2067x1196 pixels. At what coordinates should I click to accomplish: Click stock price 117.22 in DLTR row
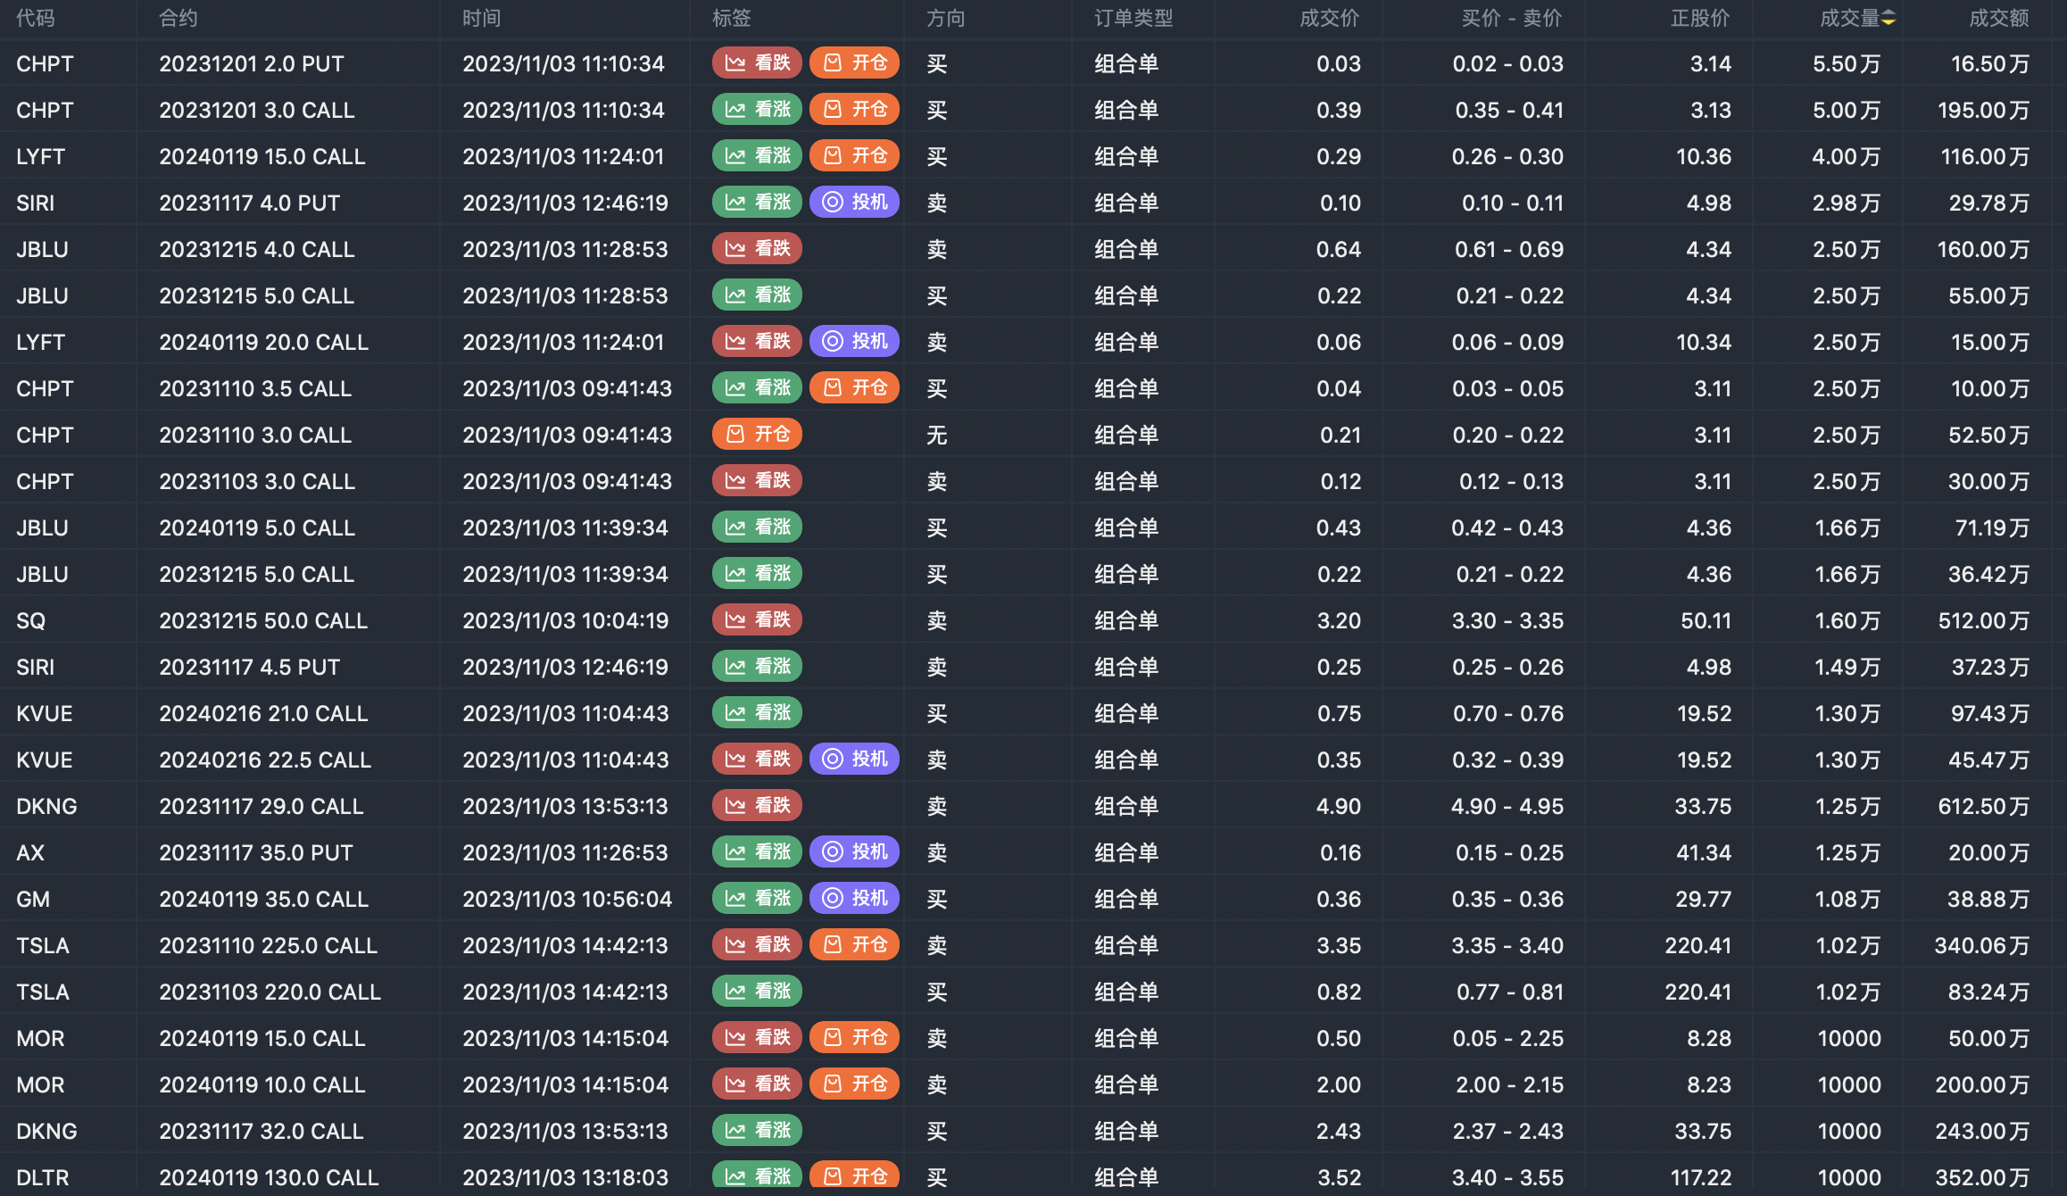[1700, 1177]
